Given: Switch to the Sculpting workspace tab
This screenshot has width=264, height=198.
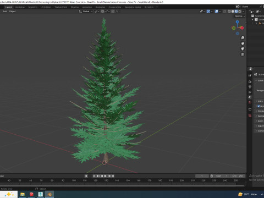Looking at the screenshot, I should tap(32, 7).
